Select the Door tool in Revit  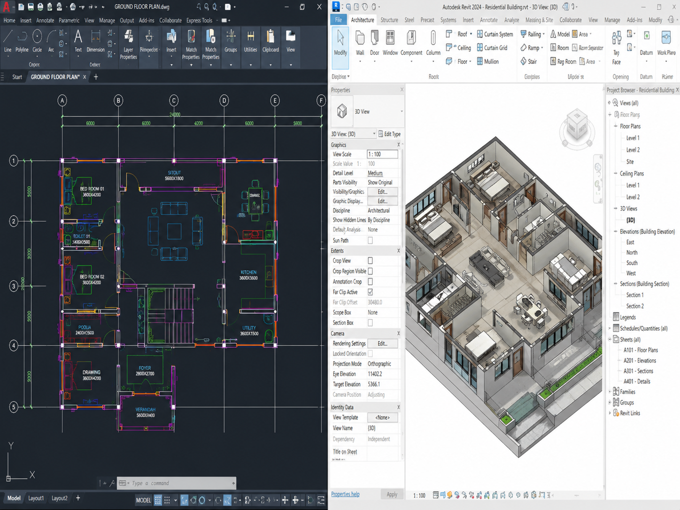tap(374, 43)
